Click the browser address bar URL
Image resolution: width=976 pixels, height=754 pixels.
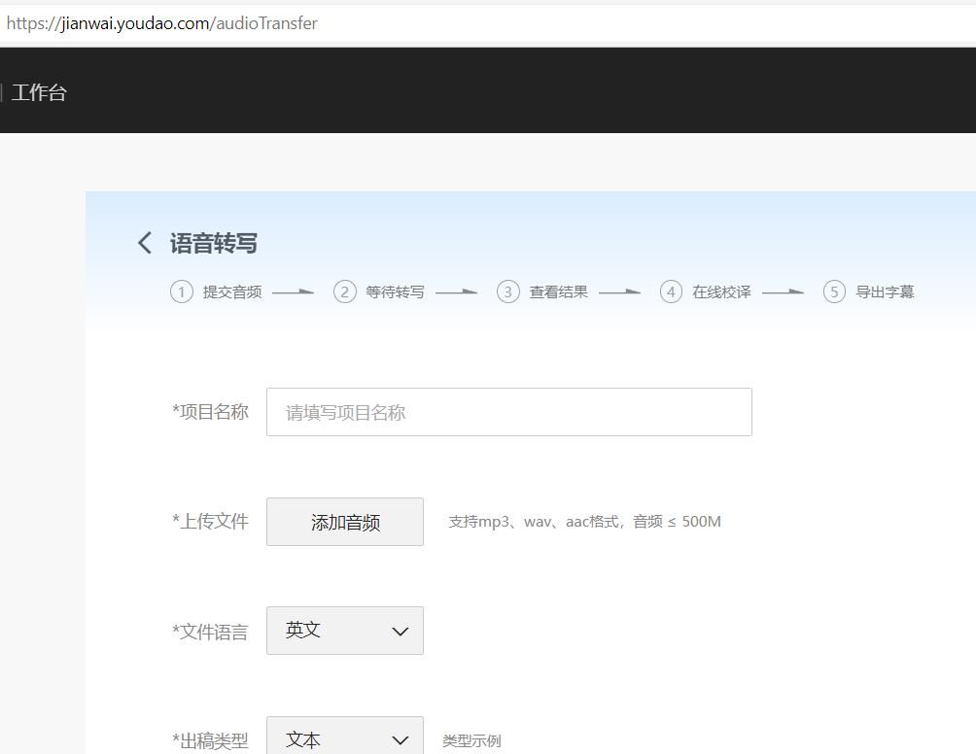click(161, 23)
